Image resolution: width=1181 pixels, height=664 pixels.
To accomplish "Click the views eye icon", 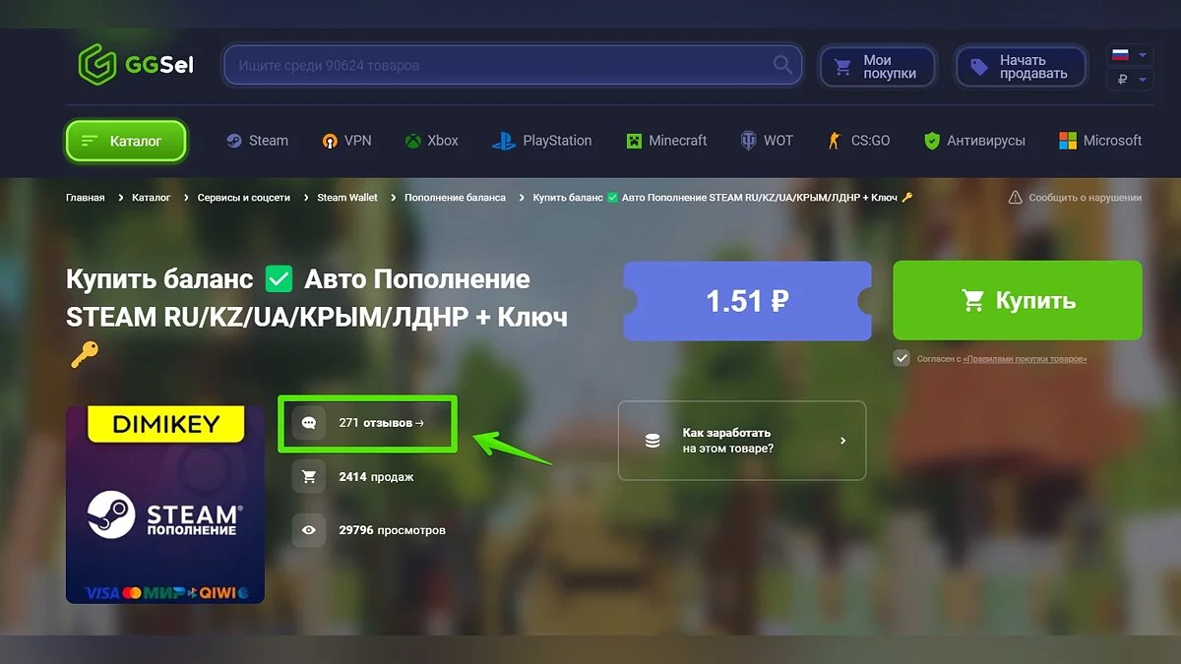I will tap(309, 529).
